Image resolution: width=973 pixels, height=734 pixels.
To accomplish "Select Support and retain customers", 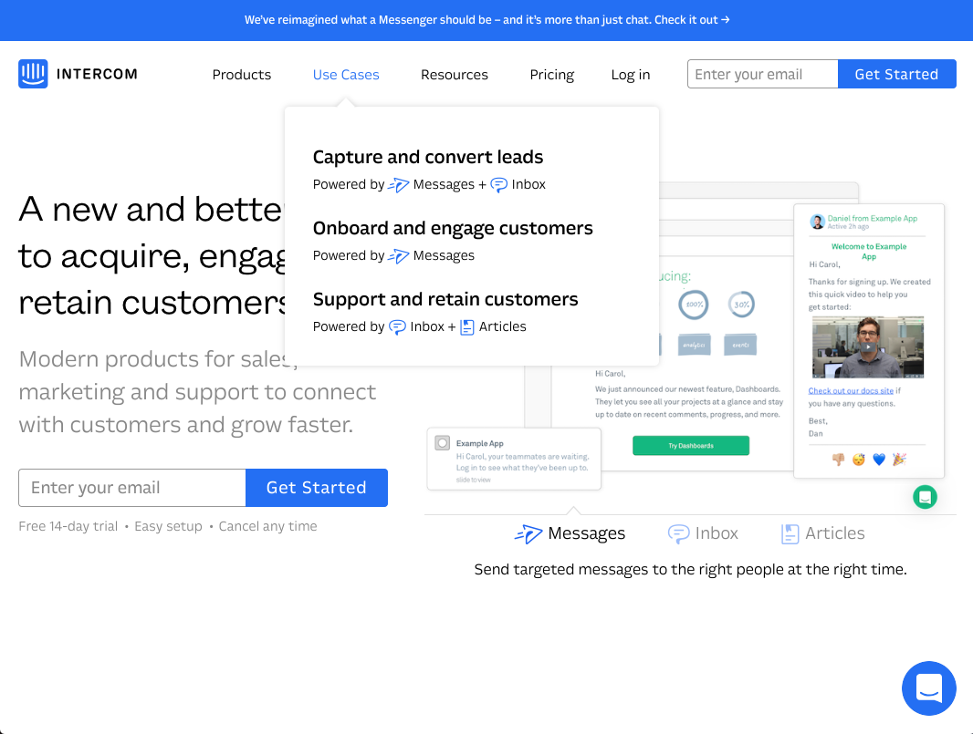I will coord(445,299).
